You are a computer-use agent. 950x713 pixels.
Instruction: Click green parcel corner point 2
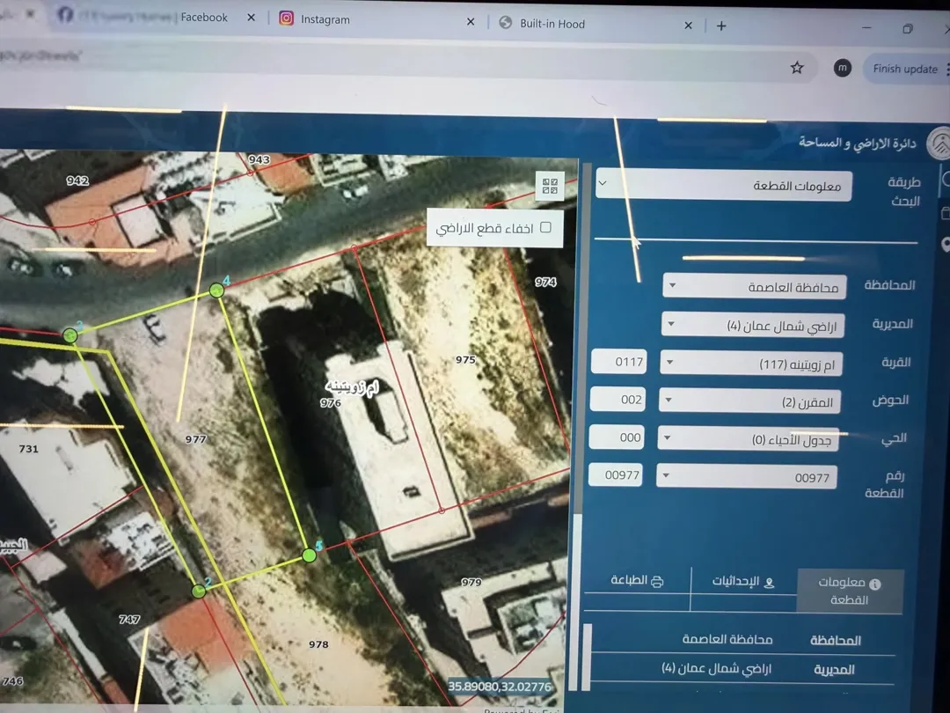tap(198, 591)
